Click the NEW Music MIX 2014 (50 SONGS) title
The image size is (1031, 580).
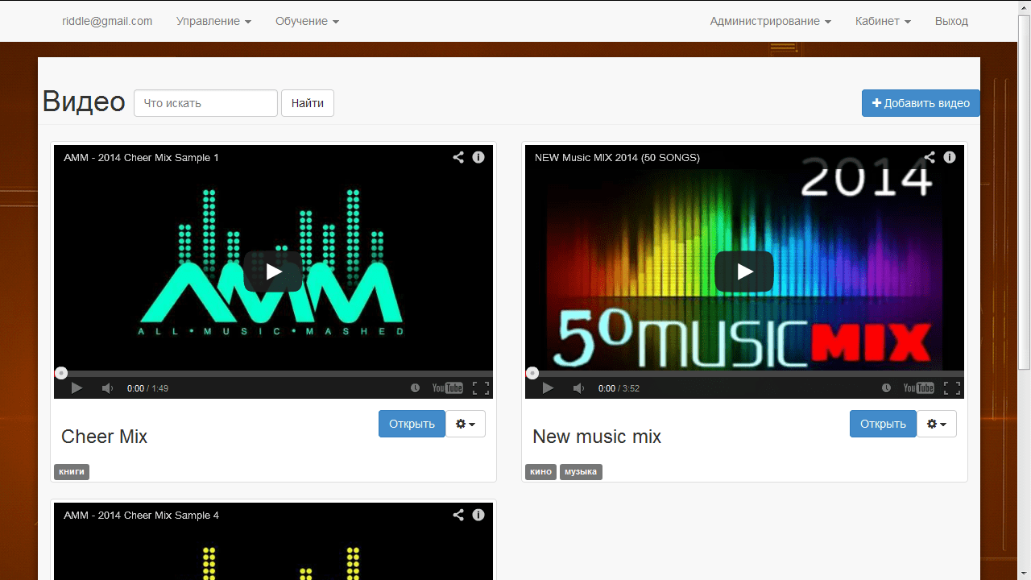coord(617,157)
